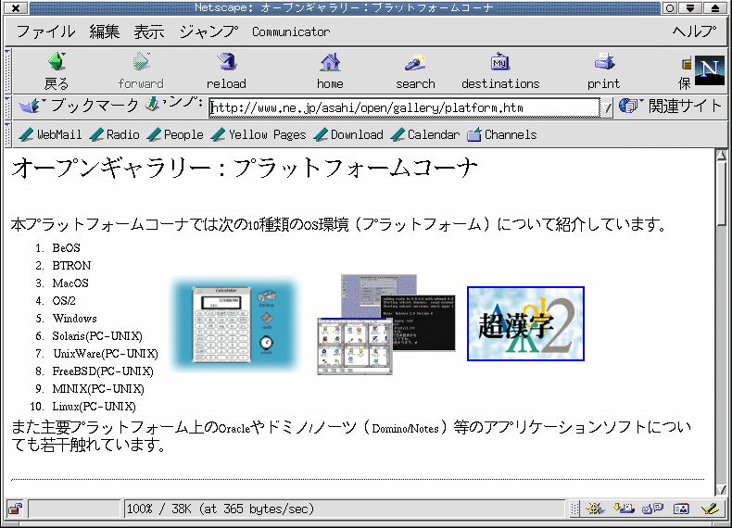Click list item Solaris(PC-UNIX)
The width and height of the screenshot is (732, 528).
coord(97,336)
